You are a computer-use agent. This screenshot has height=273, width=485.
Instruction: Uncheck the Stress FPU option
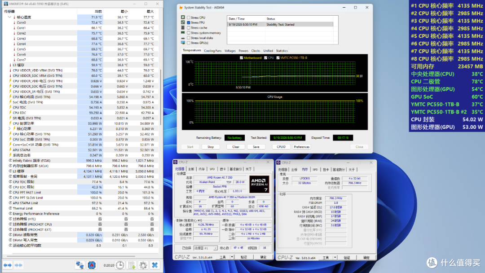(x=188, y=22)
